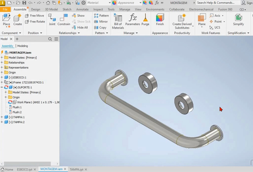Click Create Derived Substitutes

(182, 21)
